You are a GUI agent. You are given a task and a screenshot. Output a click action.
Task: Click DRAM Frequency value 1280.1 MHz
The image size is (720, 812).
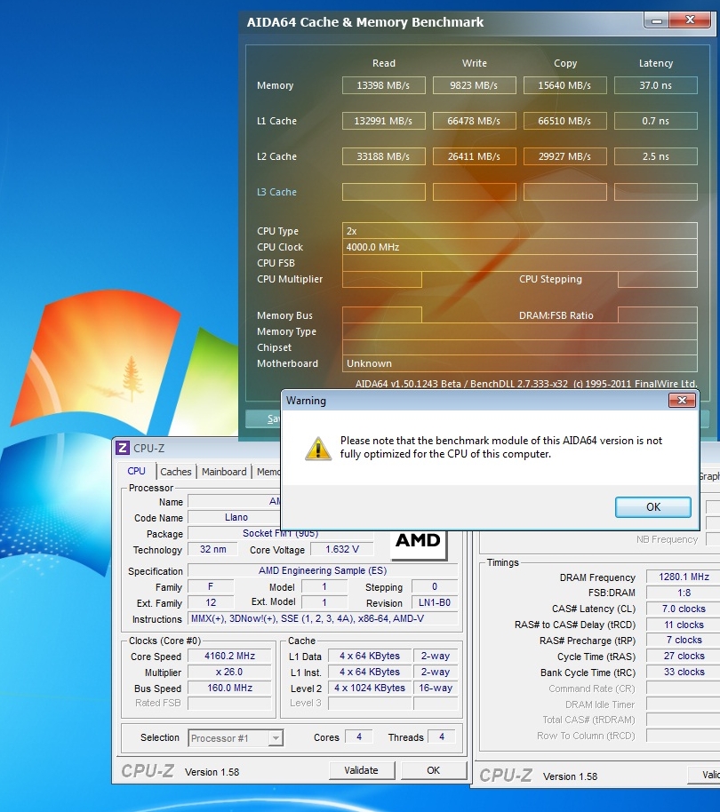(684, 577)
